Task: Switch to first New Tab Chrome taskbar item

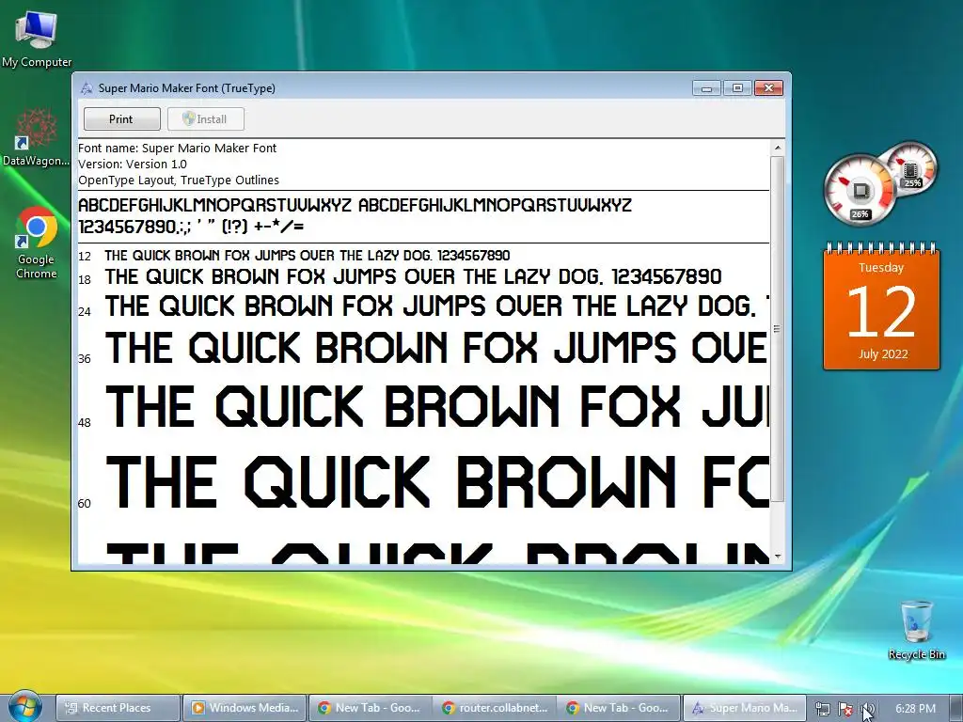Action: (x=371, y=708)
